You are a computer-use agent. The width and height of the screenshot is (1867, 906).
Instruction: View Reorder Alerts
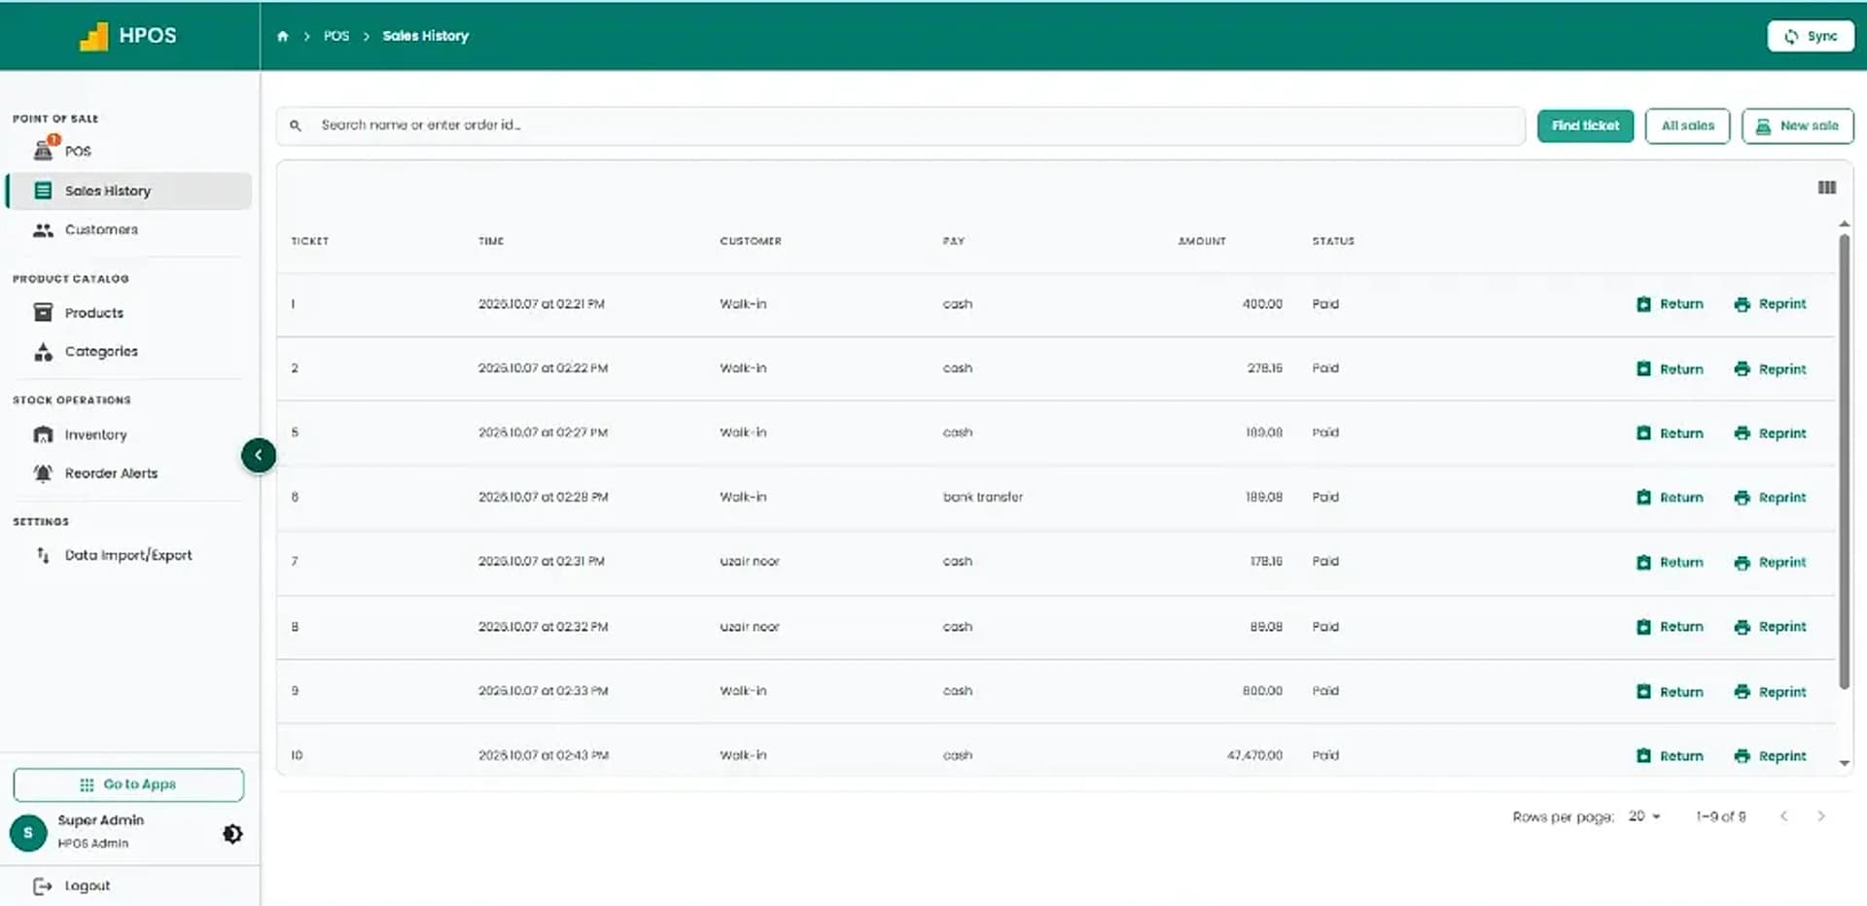[111, 473]
